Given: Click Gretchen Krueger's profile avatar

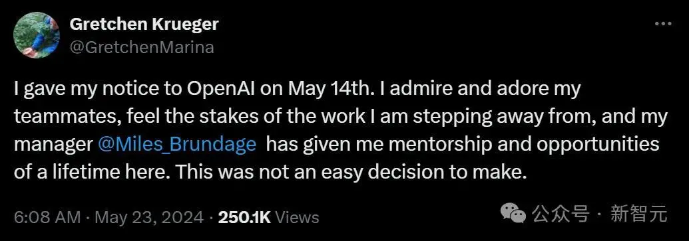Looking at the screenshot, I should (37, 35).
